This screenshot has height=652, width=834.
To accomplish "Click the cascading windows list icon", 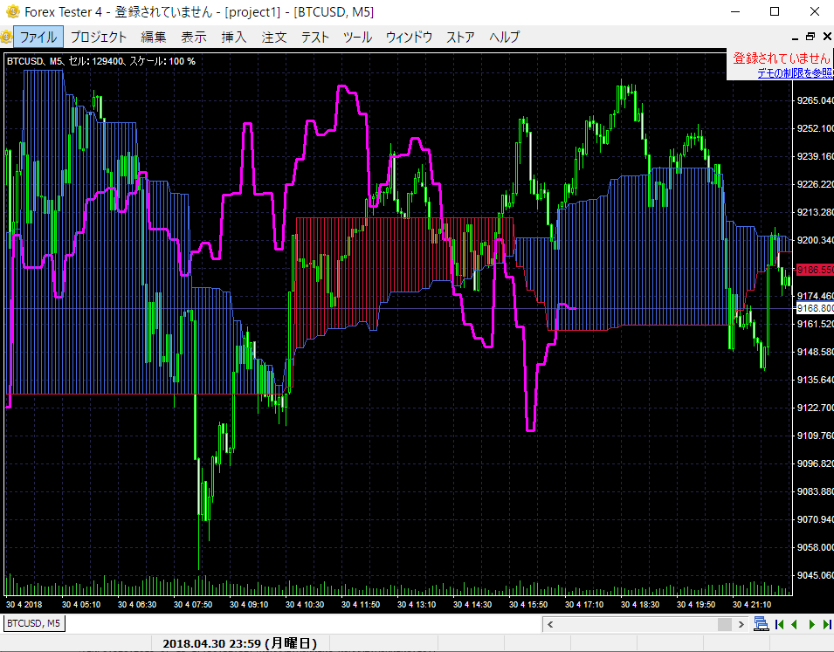I will click(762, 624).
